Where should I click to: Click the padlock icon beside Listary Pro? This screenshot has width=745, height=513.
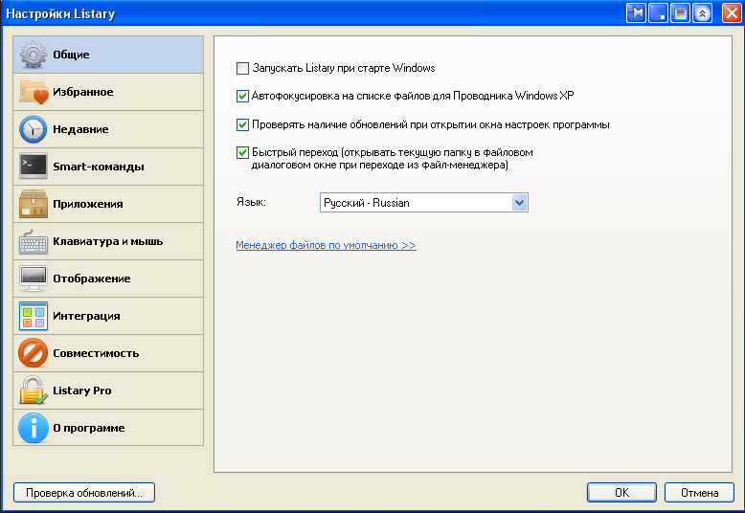tap(34, 390)
